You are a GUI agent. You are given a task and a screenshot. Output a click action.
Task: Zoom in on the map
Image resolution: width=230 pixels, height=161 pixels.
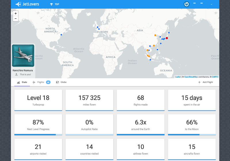16,13
